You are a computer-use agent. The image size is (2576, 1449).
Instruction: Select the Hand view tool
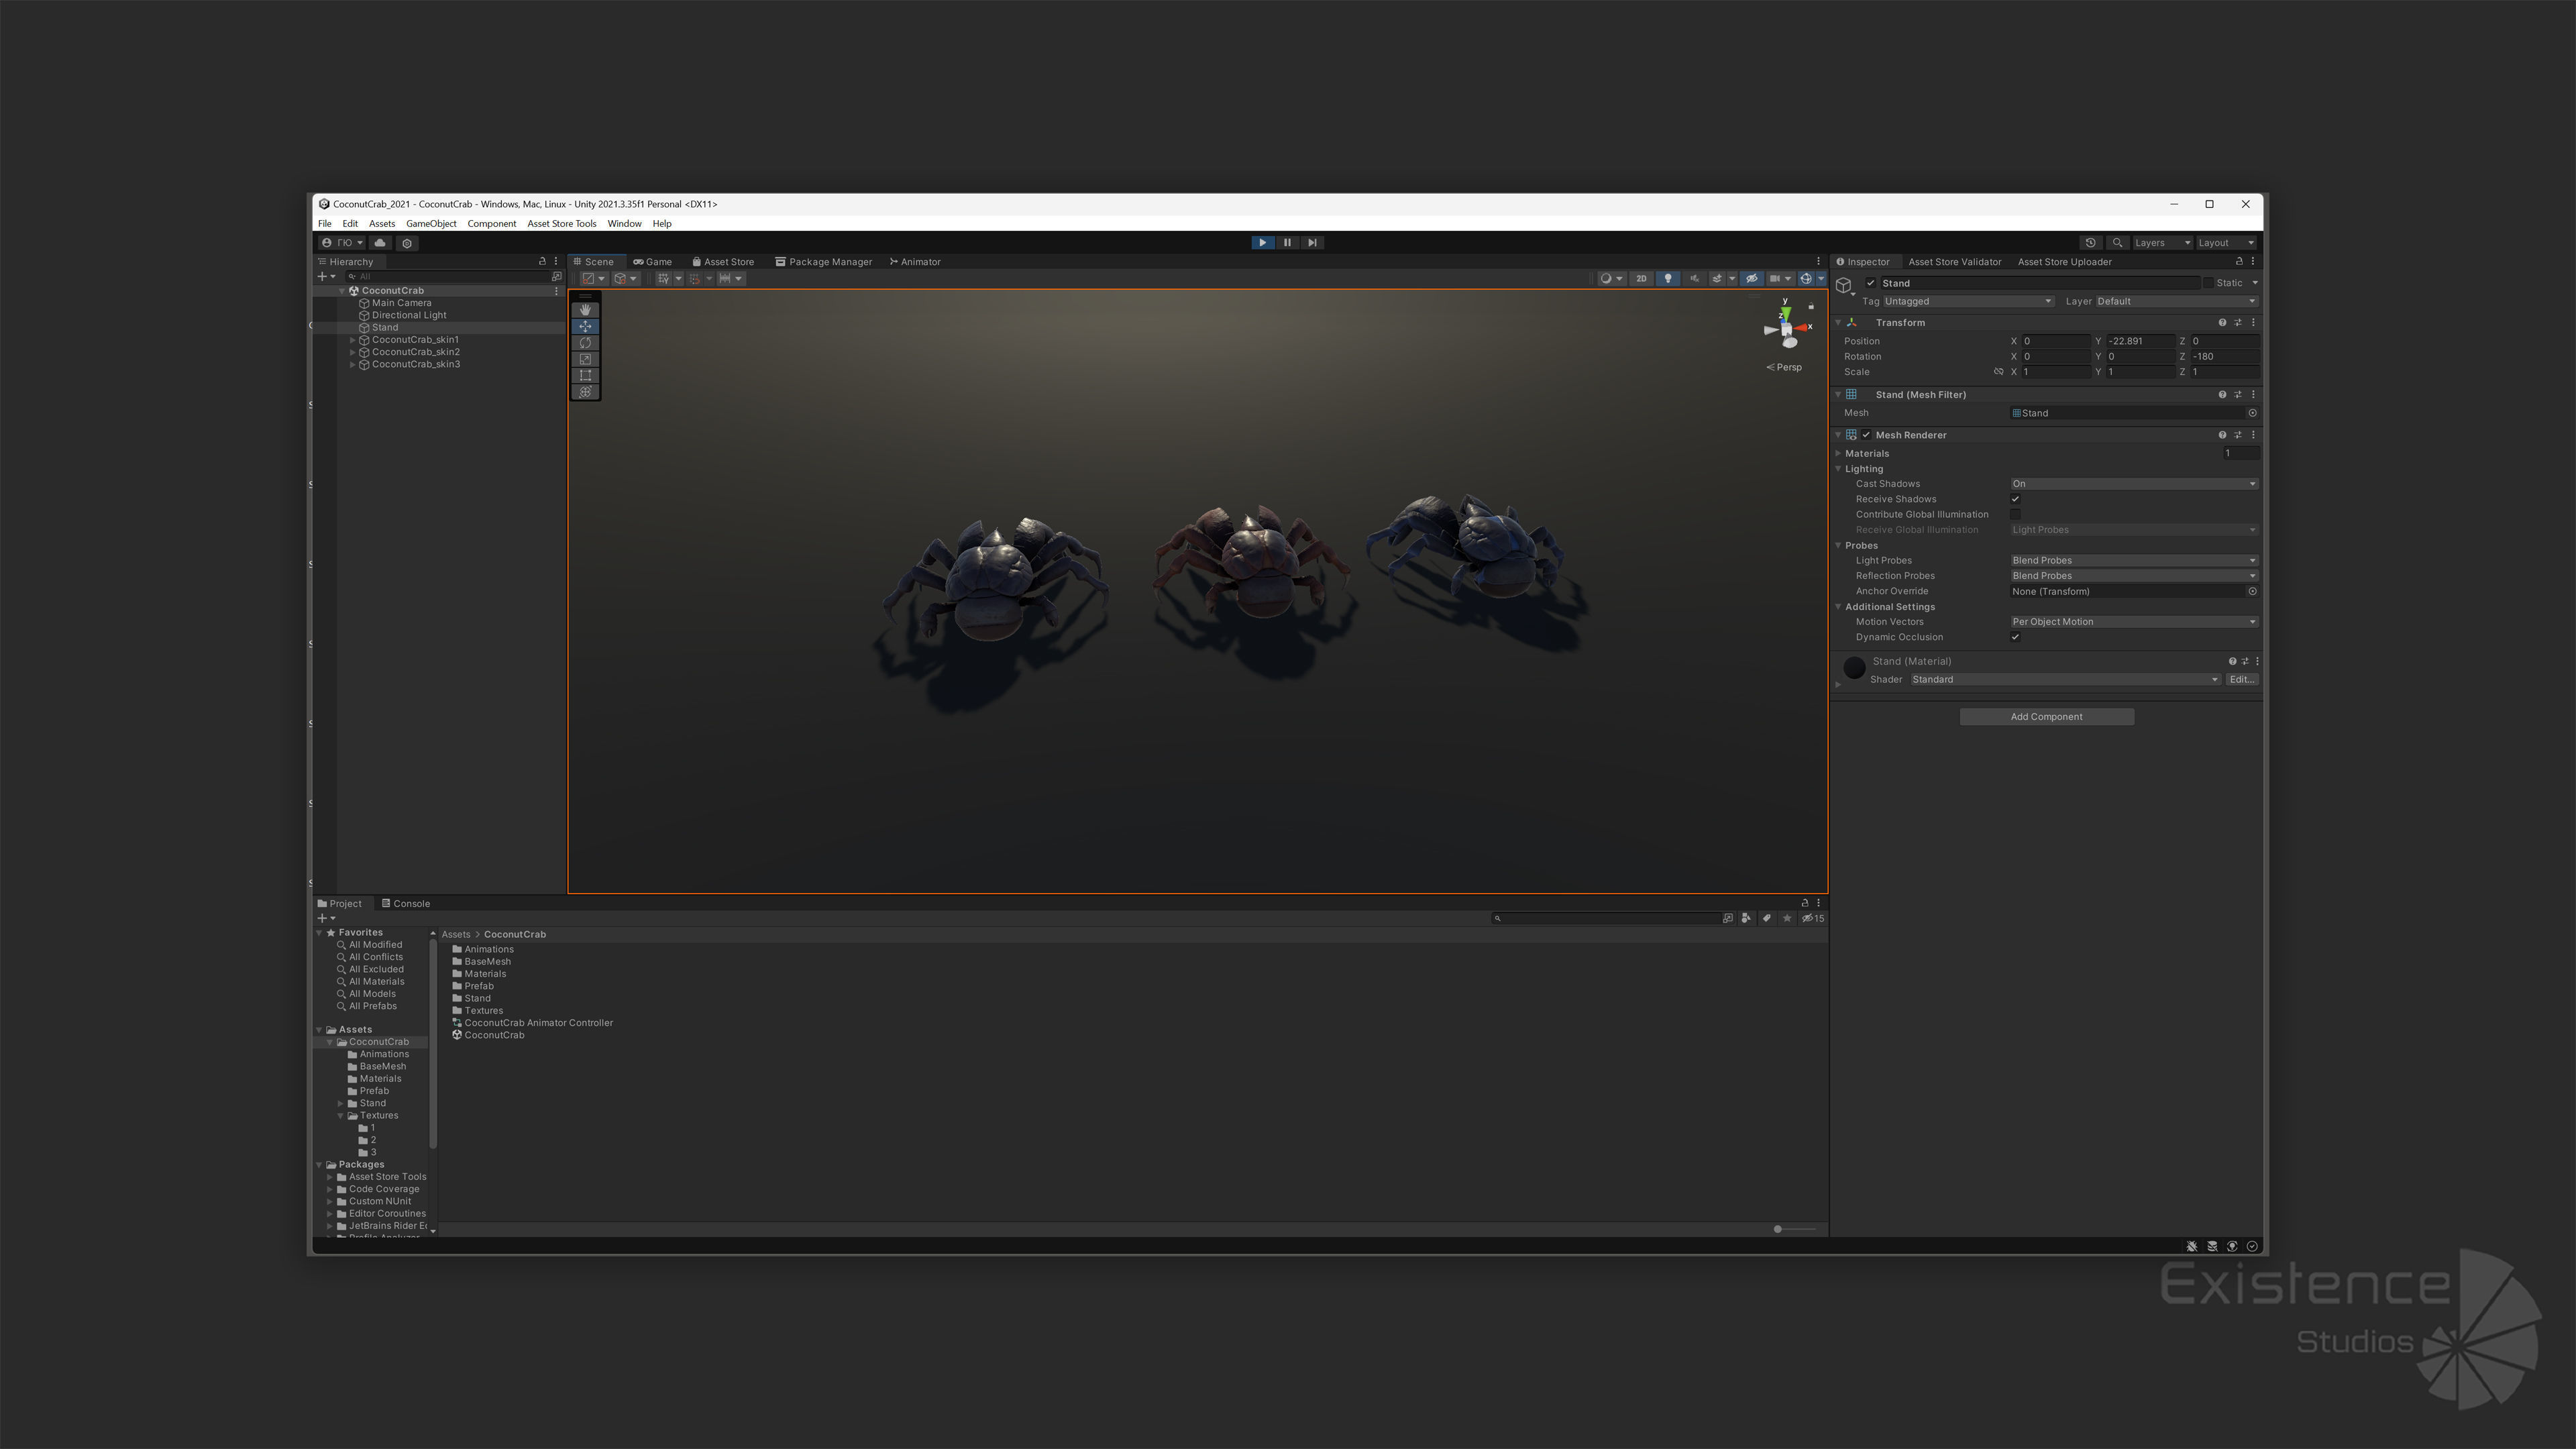tap(585, 310)
